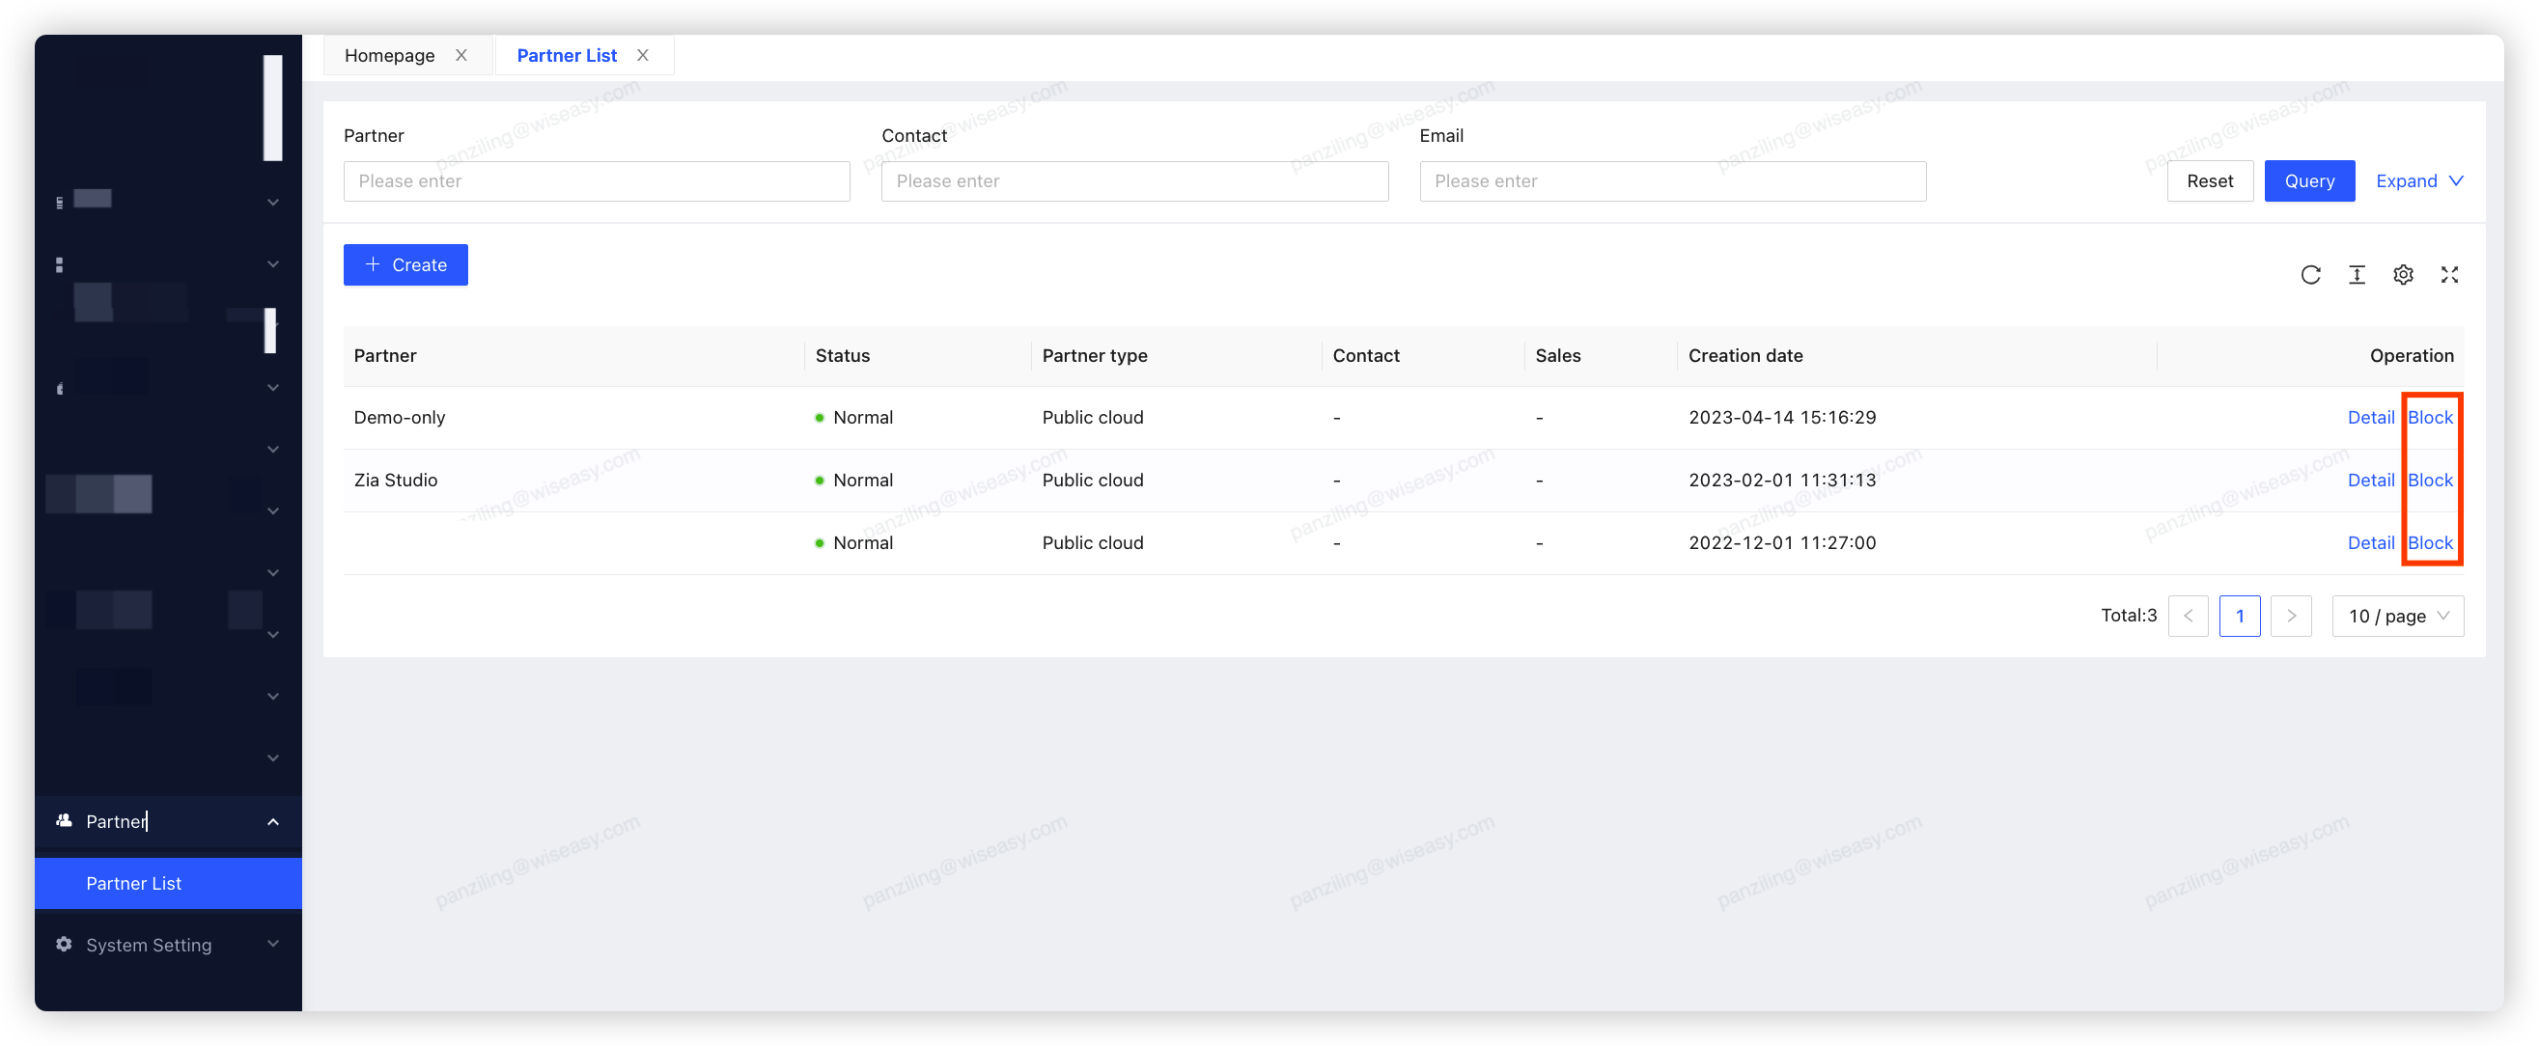Collapse the Partner sidebar menu chevron
The height and width of the screenshot is (1046, 2539).
(x=273, y=821)
